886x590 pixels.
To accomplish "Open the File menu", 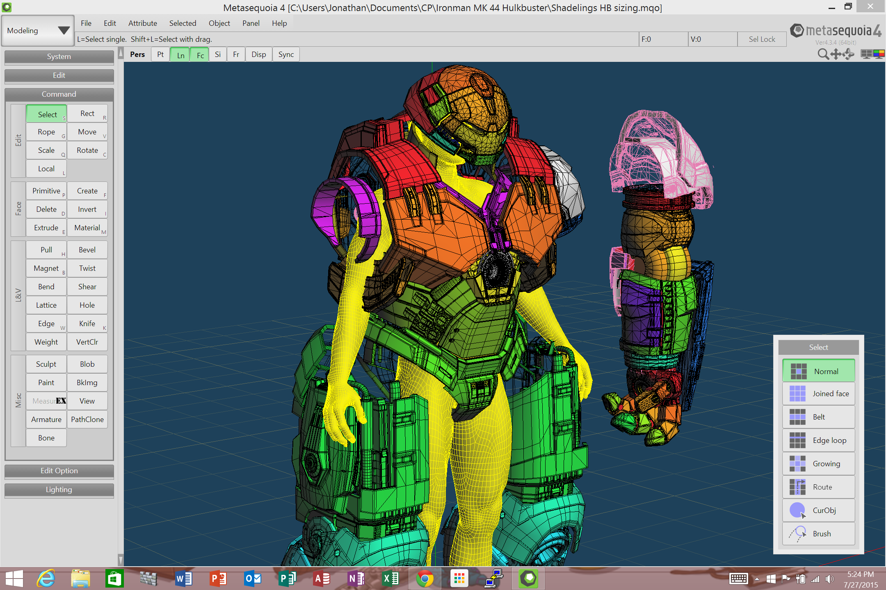I will tap(86, 23).
